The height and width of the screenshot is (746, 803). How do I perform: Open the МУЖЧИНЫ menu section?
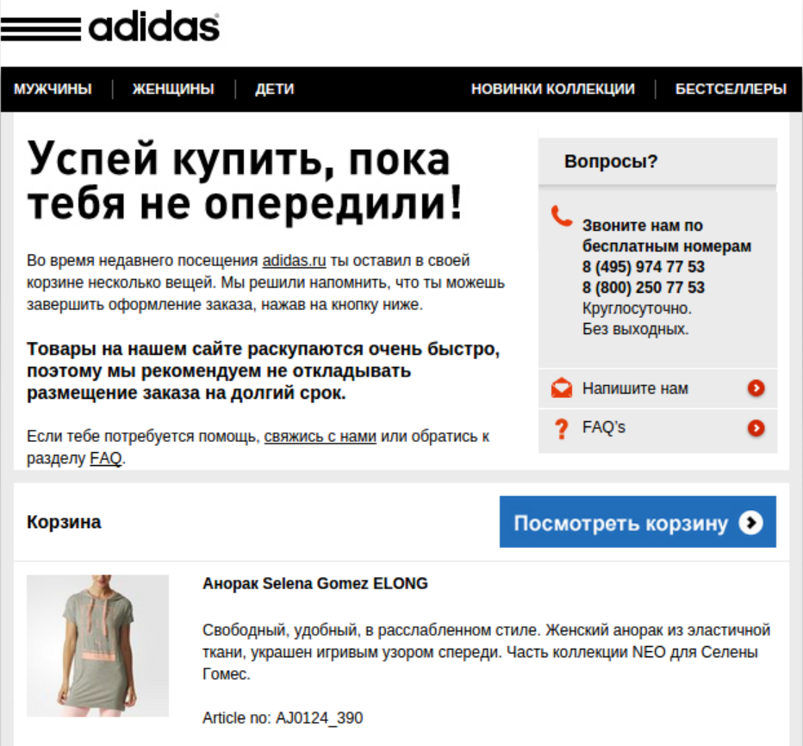(53, 89)
